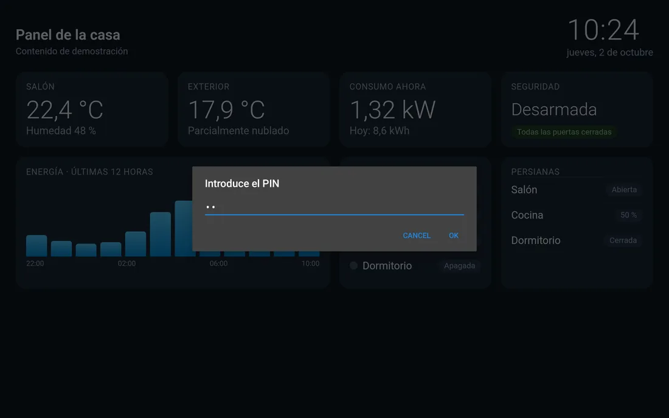Click the "Introduce el PIN" dialog title

pos(242,184)
